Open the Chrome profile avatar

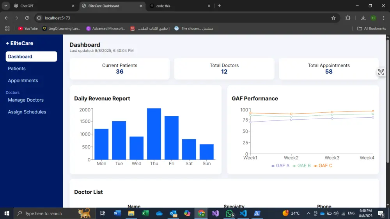pos(373,18)
